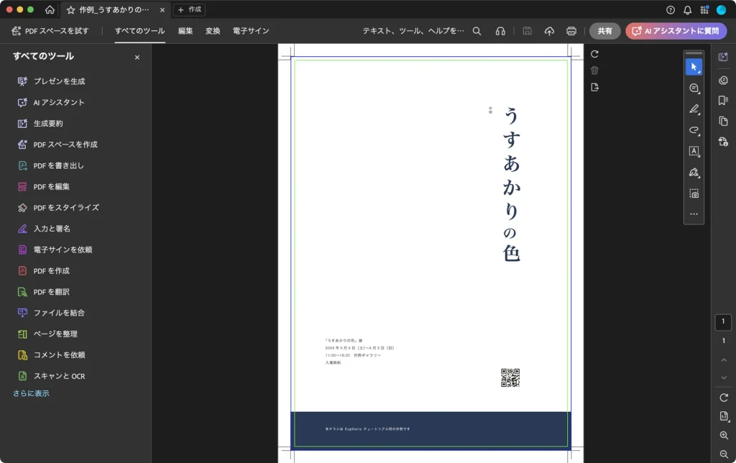Select PDF をスタイライズ tool

click(x=59, y=208)
